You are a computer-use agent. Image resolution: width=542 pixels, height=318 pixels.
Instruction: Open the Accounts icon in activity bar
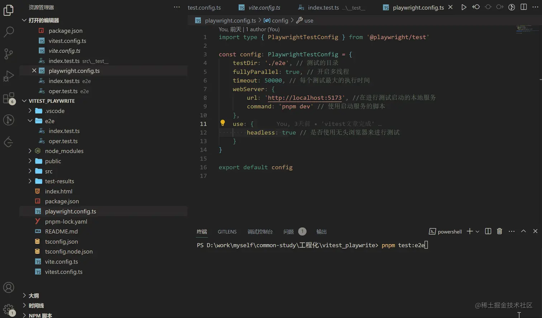tap(8, 288)
